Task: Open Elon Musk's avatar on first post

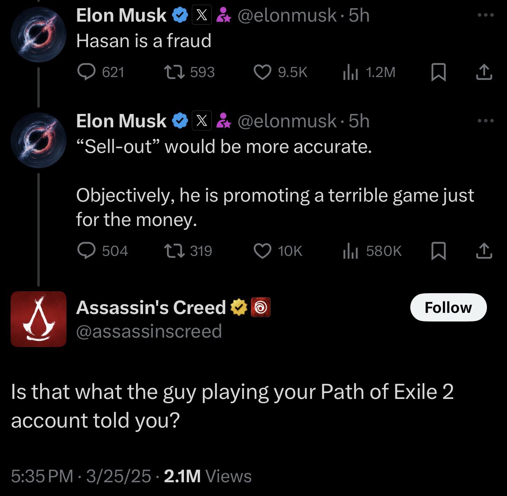Action: click(39, 34)
